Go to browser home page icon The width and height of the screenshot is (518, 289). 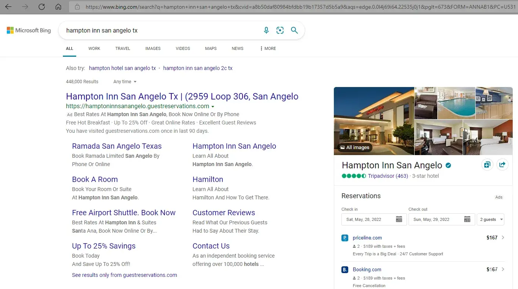pos(58,7)
